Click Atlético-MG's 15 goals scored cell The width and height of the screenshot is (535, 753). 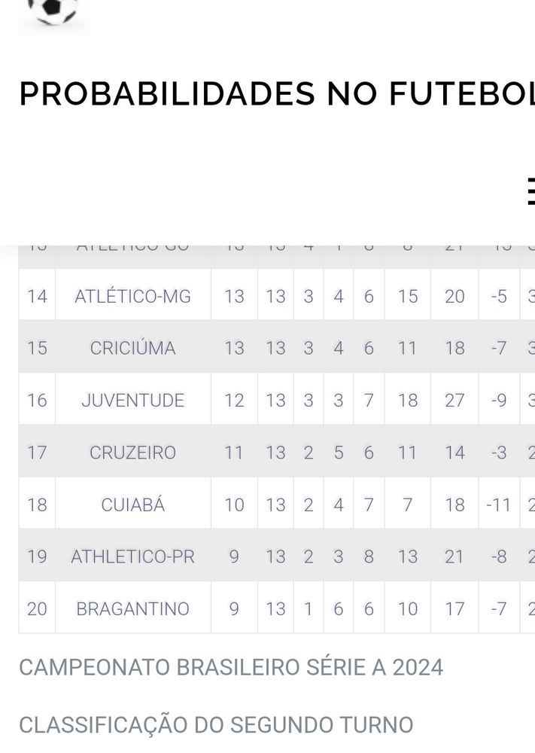coord(407,297)
